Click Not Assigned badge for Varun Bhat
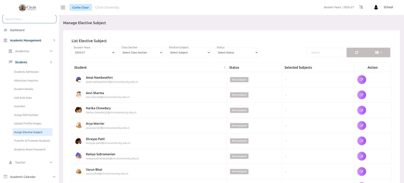Image resolution: width=404 pixels, height=183 pixels. pos(239,171)
